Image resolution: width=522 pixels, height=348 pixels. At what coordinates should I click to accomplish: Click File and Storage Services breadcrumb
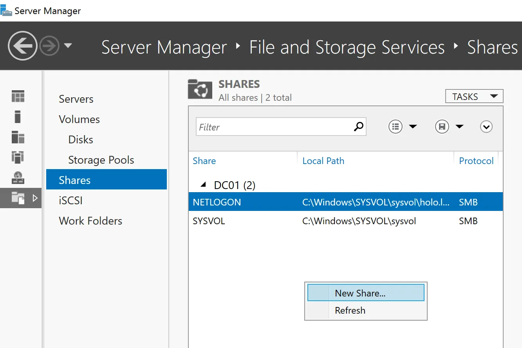tap(347, 47)
